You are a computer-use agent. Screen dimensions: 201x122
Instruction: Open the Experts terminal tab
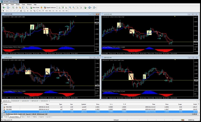click(x=41, y=117)
